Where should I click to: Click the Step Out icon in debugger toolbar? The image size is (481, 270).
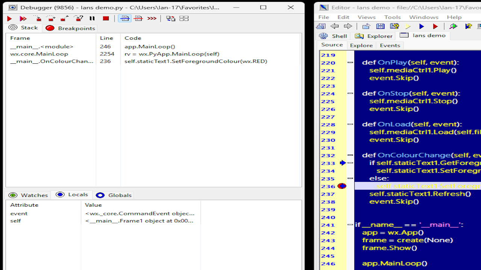click(65, 18)
